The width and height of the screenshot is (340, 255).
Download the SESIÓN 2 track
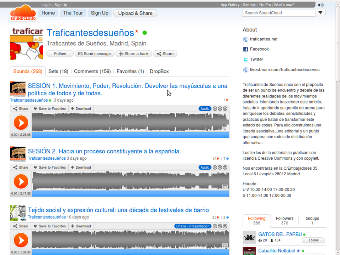[x=81, y=168]
